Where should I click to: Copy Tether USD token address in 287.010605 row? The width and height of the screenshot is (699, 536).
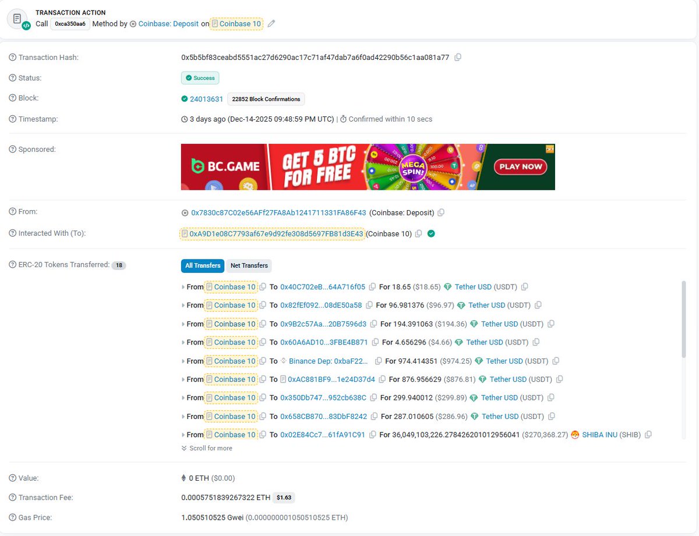pos(552,417)
